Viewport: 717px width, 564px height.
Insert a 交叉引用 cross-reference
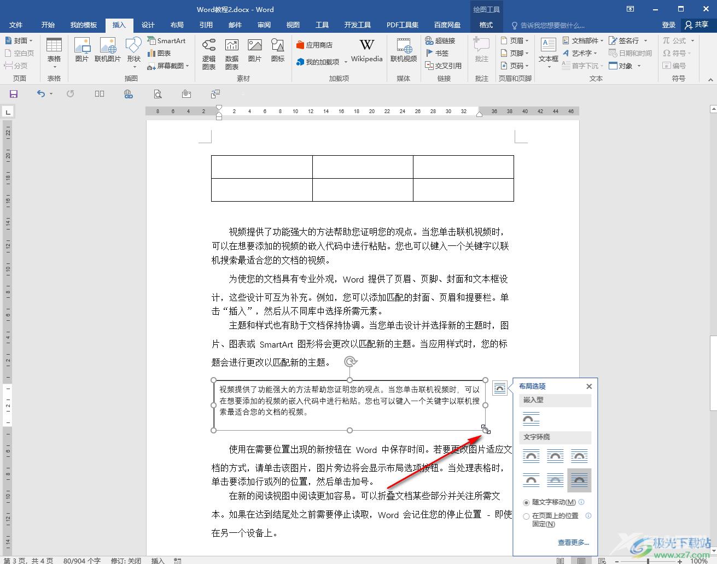pyautogui.click(x=444, y=66)
